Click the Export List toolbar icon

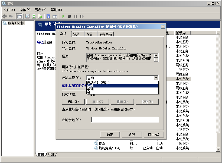click(40, 16)
